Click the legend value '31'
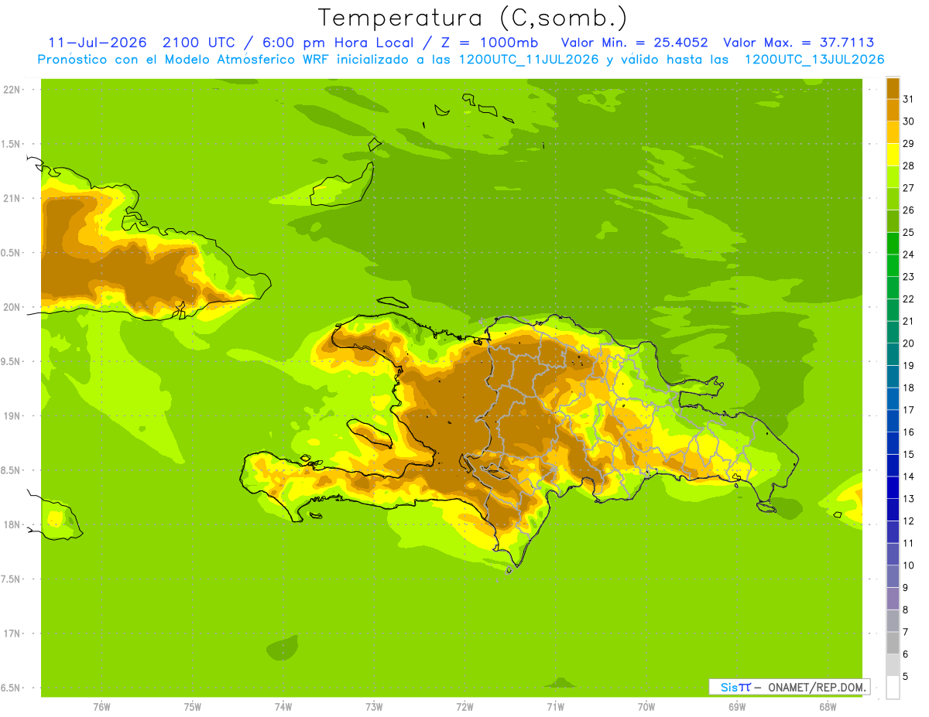The image size is (929, 717). pyautogui.click(x=908, y=99)
